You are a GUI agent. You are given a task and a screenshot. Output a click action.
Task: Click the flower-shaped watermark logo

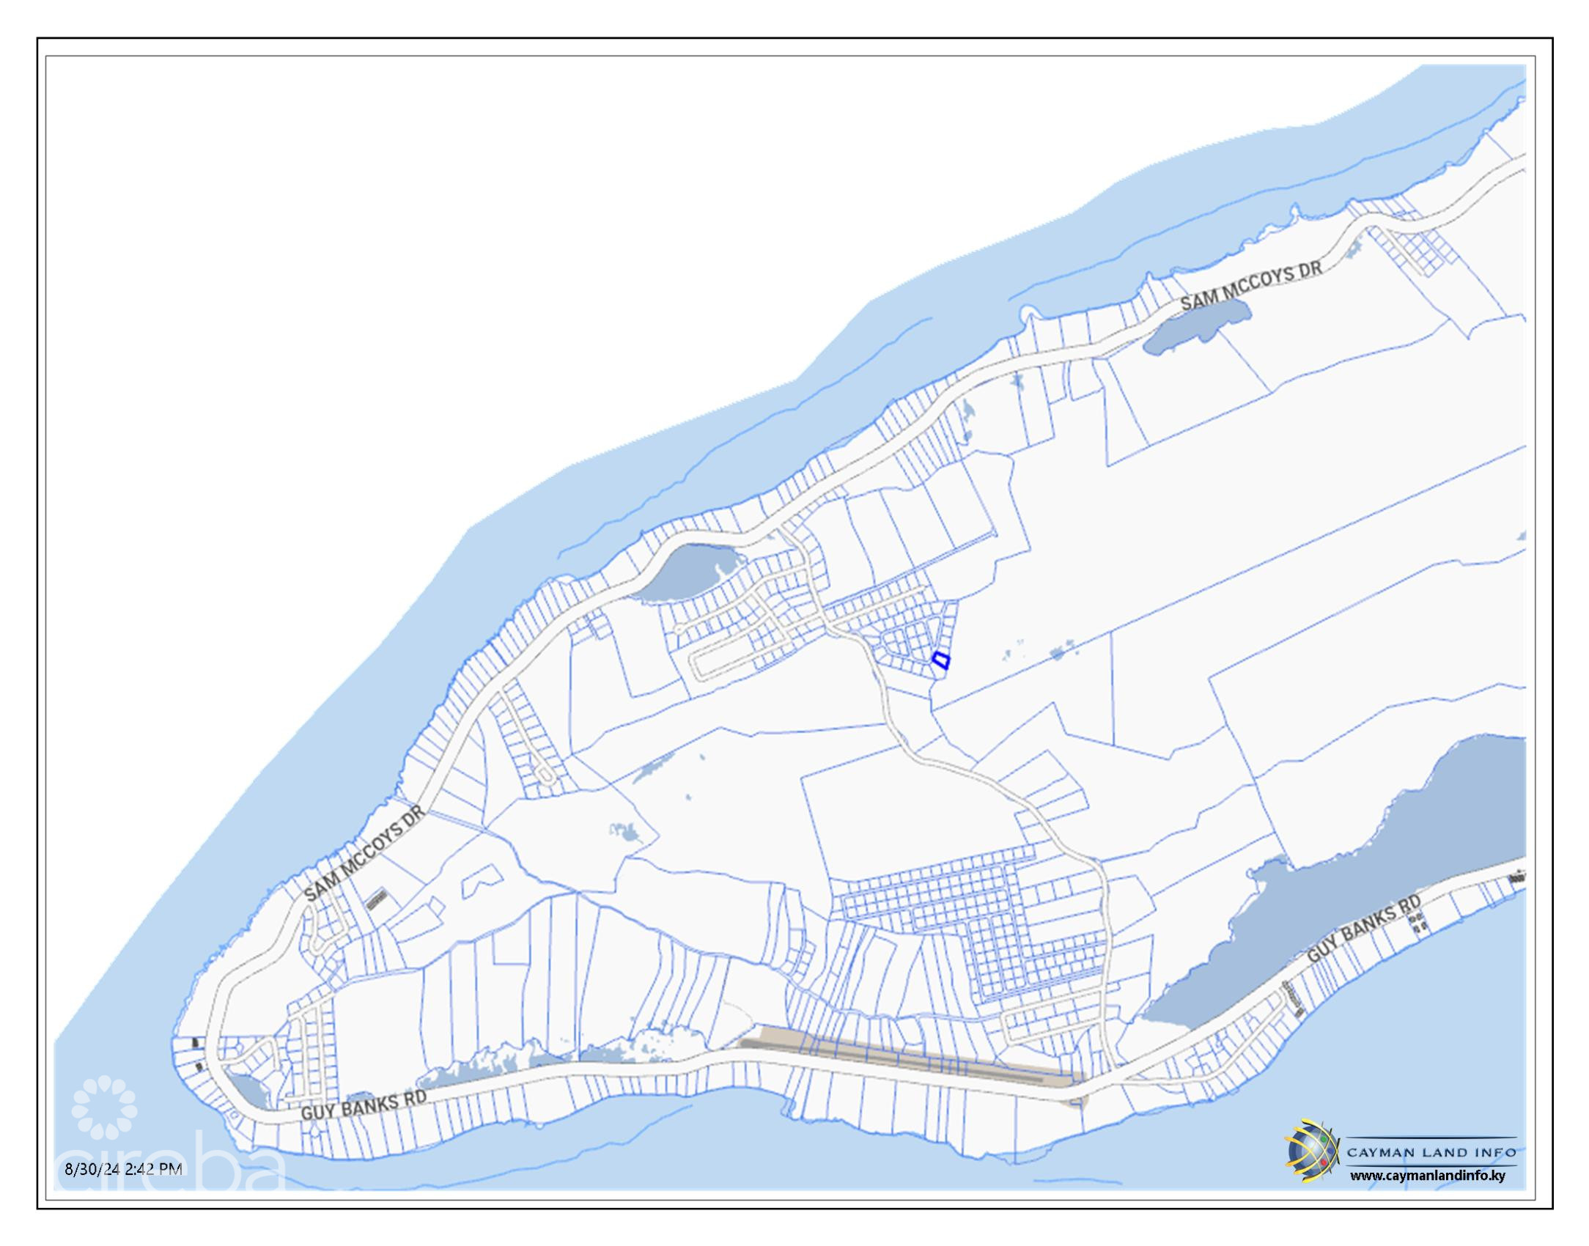[x=104, y=1107]
